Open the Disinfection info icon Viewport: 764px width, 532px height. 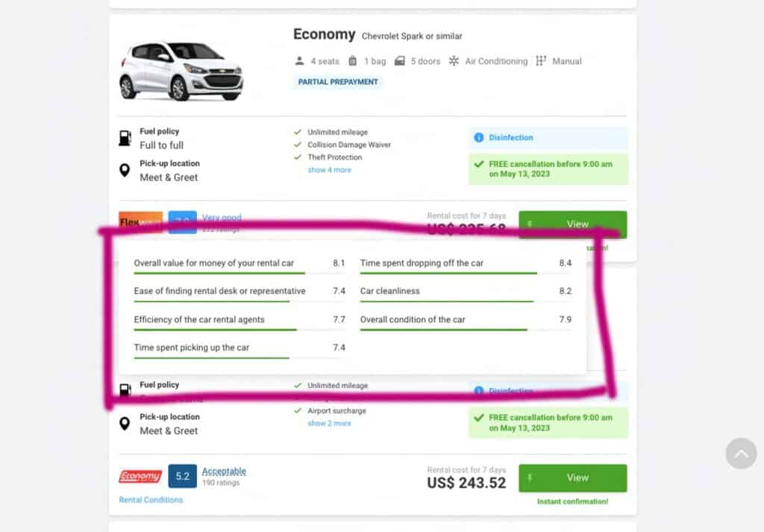tap(477, 137)
